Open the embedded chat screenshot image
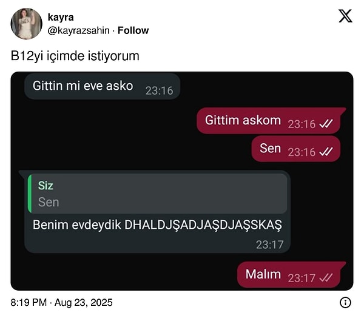The image size is (364, 321). [182, 181]
